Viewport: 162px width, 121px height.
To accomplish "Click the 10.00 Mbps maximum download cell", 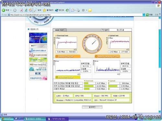I will coord(101,86).
